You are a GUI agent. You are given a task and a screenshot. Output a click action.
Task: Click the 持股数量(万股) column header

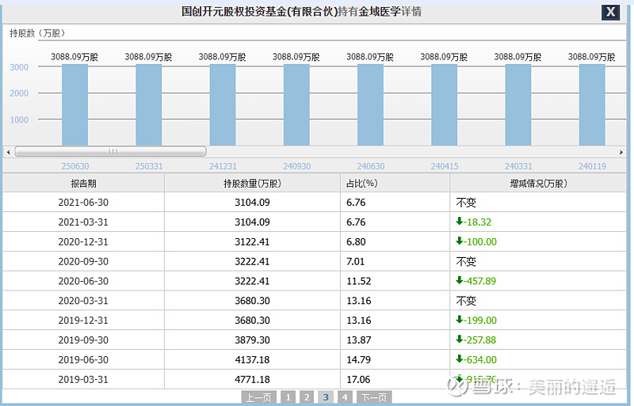pos(252,183)
